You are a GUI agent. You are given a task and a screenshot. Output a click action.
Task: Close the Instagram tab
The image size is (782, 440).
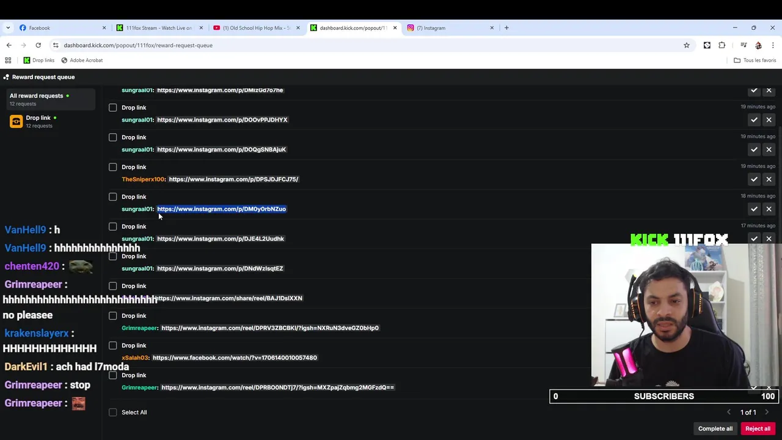pos(492,28)
